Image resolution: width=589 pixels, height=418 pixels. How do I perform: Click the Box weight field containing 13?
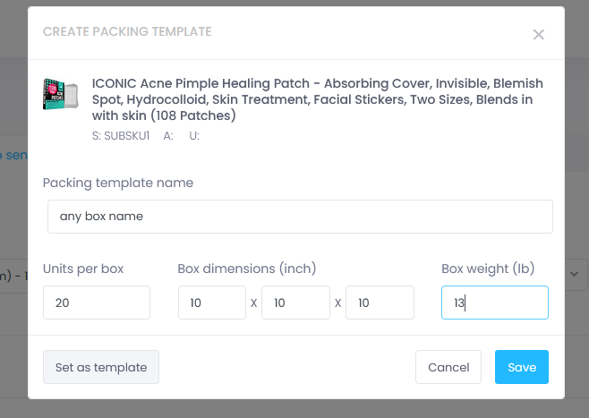(495, 303)
